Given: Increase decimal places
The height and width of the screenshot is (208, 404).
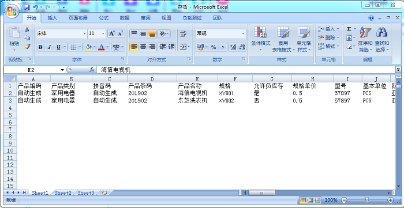Looking at the screenshot, I should pos(233,47).
